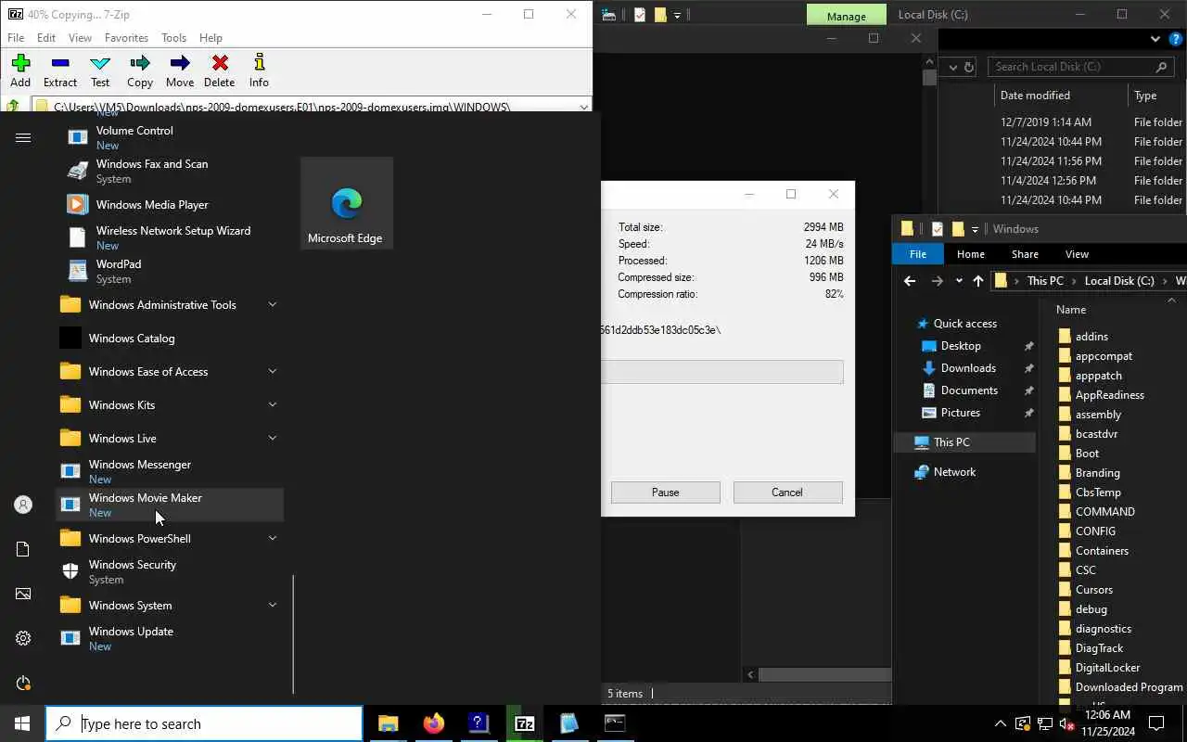The image size is (1187, 742).
Task: Click Start menu app list scrollbar
Action: pos(293,634)
